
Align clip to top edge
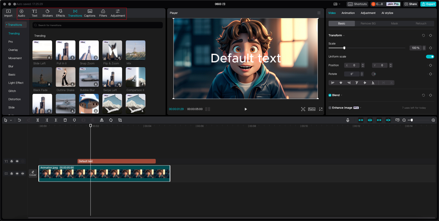pos(357,83)
